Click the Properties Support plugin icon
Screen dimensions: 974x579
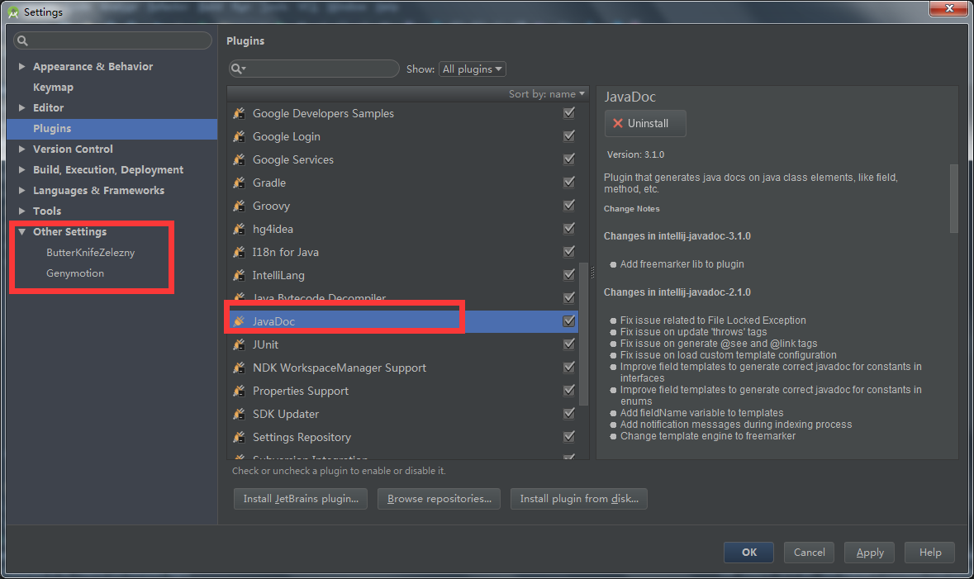tap(239, 391)
